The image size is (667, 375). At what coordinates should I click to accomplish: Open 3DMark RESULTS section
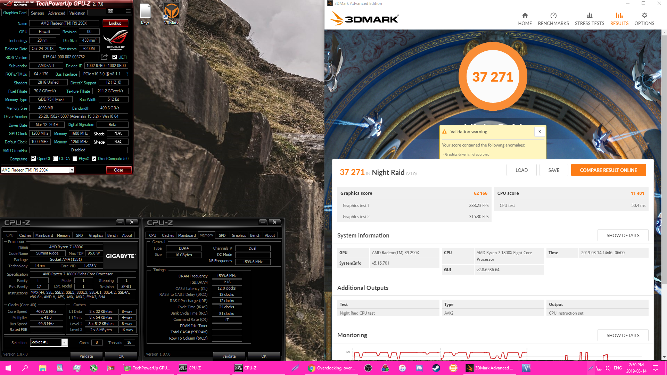click(619, 19)
